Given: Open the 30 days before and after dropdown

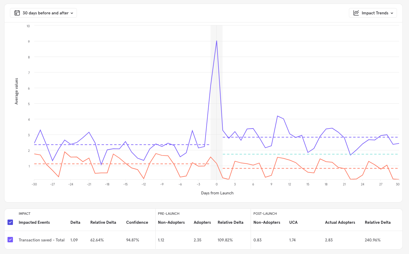Looking at the screenshot, I should (43, 13).
